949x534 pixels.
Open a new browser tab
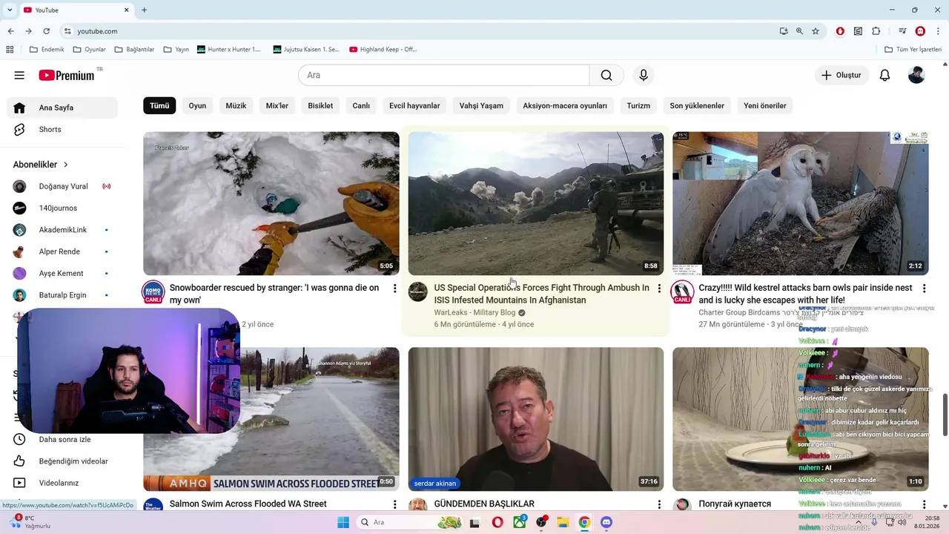coord(144,10)
